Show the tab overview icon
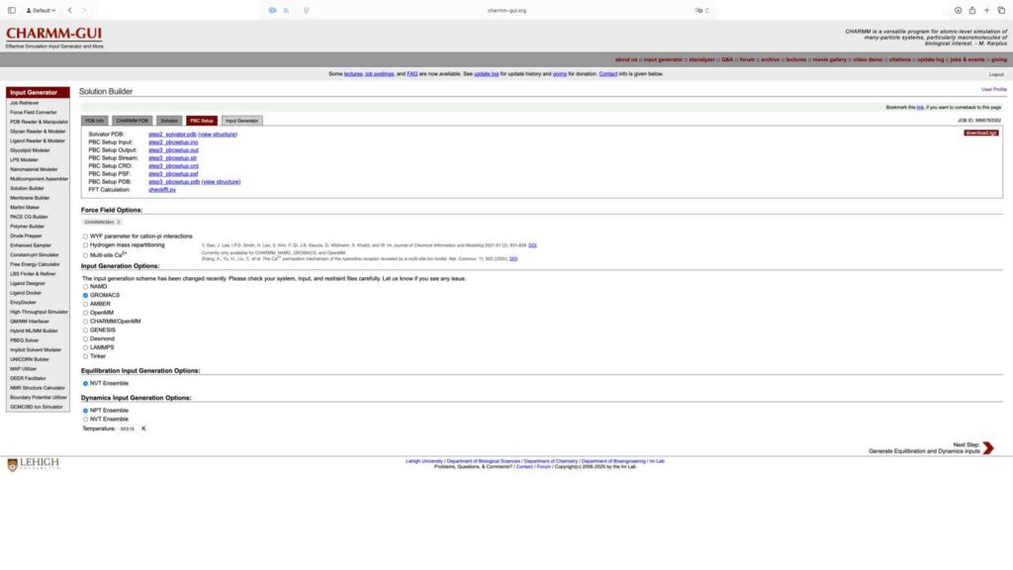This screenshot has height=570, width=1013. pyautogui.click(x=1000, y=10)
